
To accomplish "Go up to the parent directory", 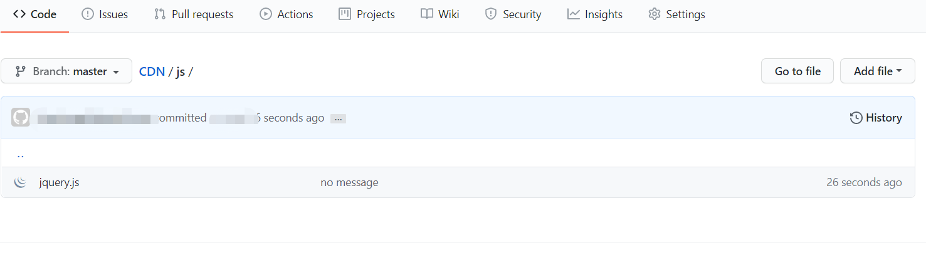I will [x=21, y=154].
